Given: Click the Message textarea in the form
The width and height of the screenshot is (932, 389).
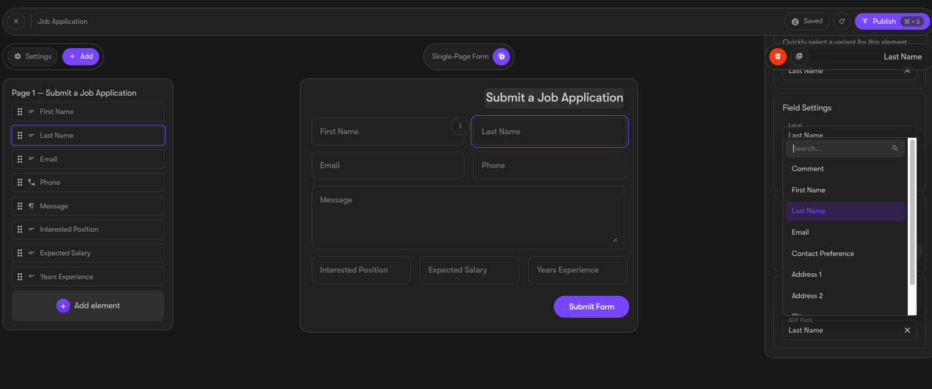Looking at the screenshot, I should (x=468, y=217).
